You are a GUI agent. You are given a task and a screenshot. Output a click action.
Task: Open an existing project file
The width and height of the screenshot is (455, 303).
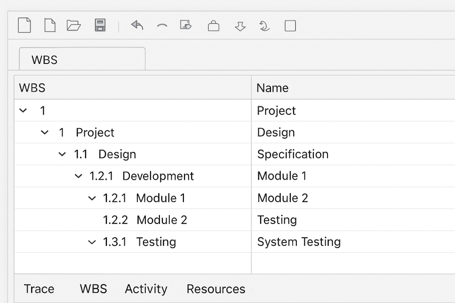click(x=73, y=26)
